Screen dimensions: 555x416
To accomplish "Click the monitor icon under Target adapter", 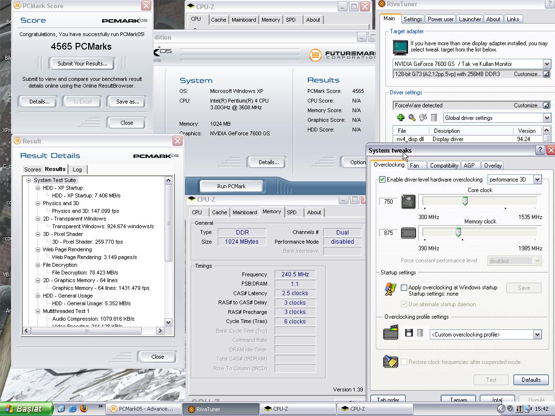I will tap(400, 47).
